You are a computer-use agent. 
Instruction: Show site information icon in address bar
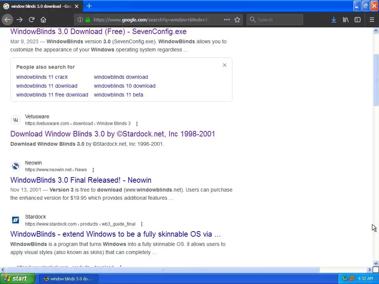(x=80, y=20)
